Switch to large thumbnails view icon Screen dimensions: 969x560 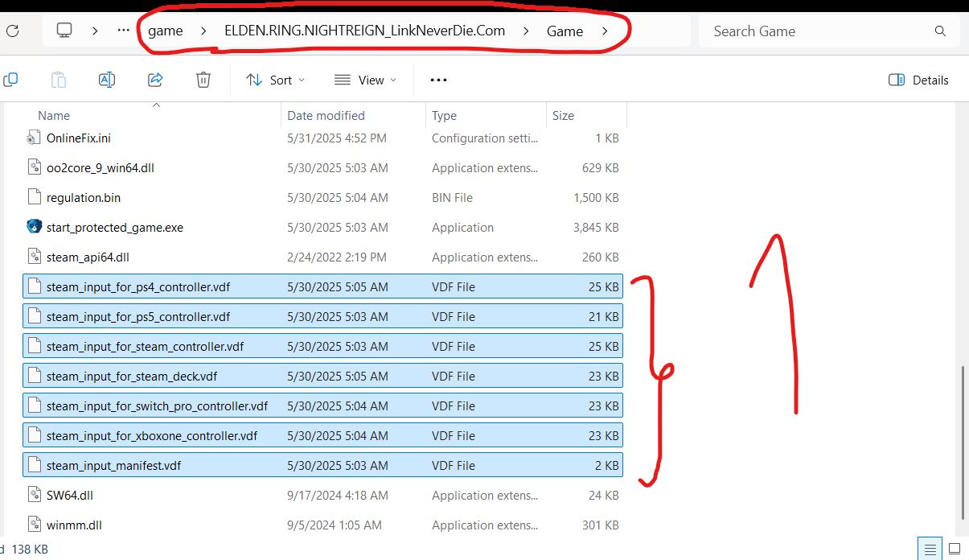955,550
